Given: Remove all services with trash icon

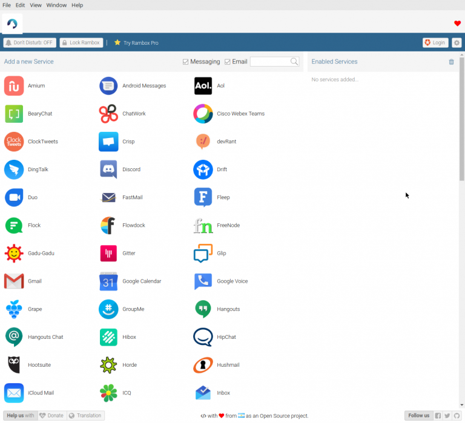Looking at the screenshot, I should (x=451, y=62).
